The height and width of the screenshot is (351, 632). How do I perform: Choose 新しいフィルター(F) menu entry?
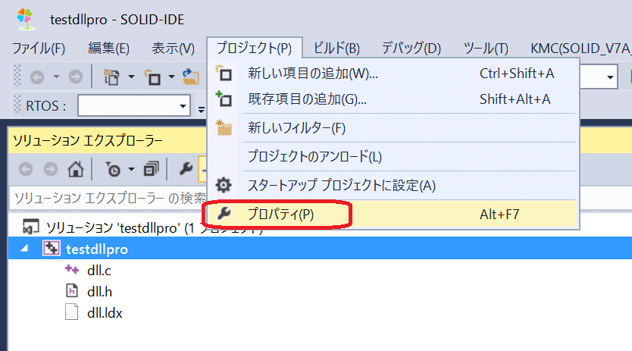point(393,128)
